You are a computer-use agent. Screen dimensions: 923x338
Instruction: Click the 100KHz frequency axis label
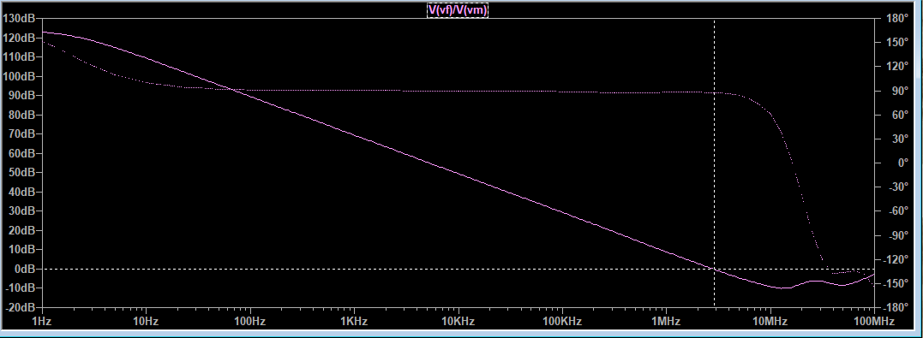(x=562, y=322)
